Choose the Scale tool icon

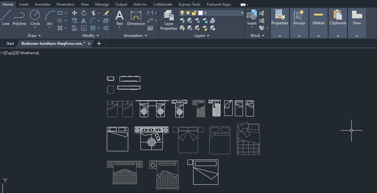pyautogui.click(x=84, y=28)
